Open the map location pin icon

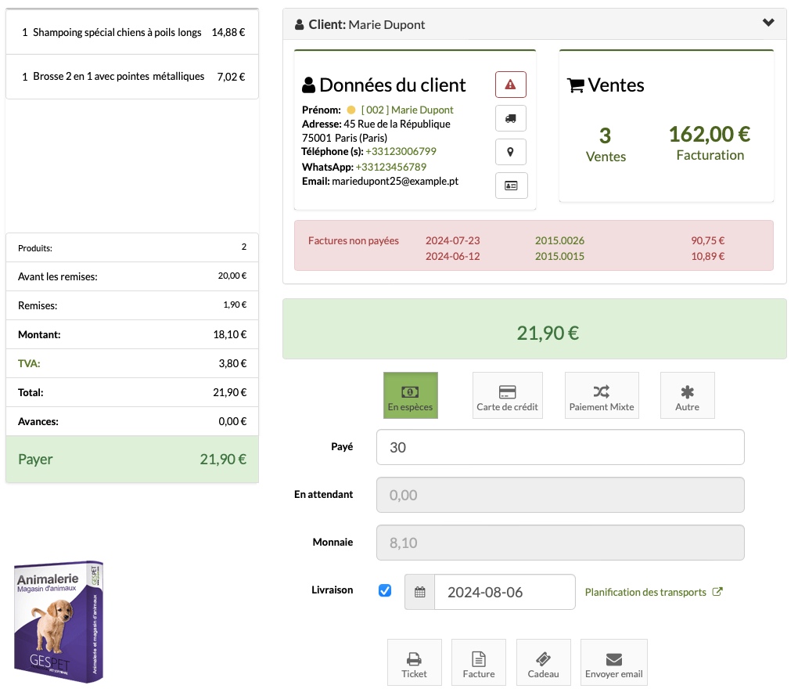pos(510,152)
